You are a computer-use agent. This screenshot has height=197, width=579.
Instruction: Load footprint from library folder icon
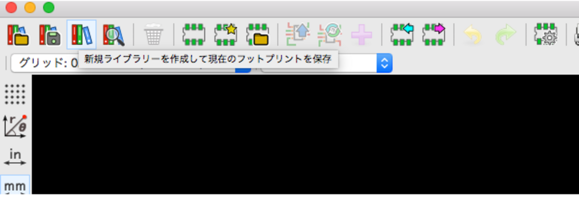[x=257, y=35]
